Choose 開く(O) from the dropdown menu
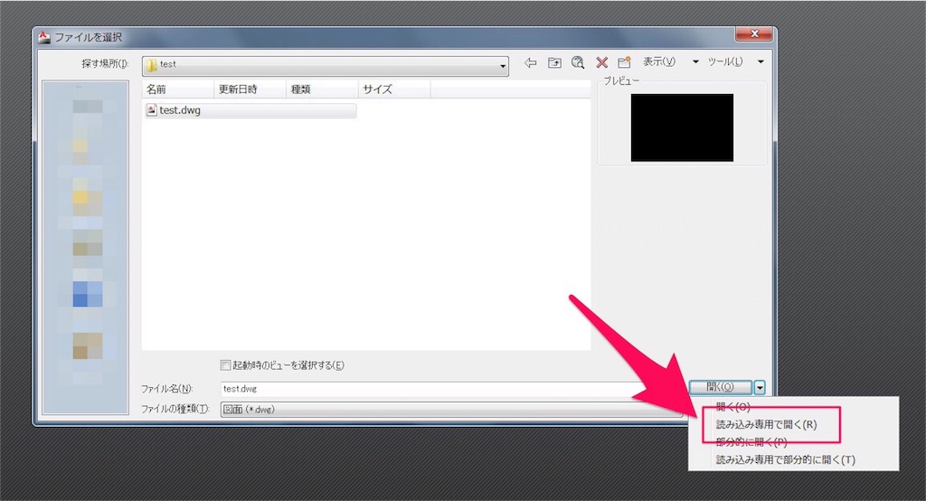926x501 pixels. [732, 407]
